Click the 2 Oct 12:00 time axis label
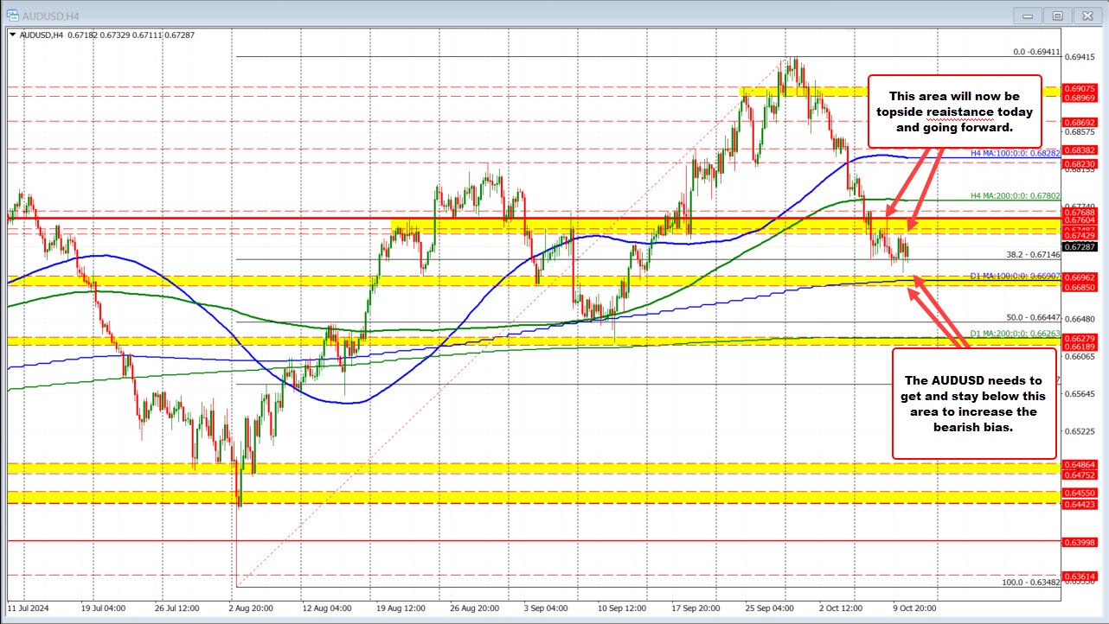 [x=842, y=608]
